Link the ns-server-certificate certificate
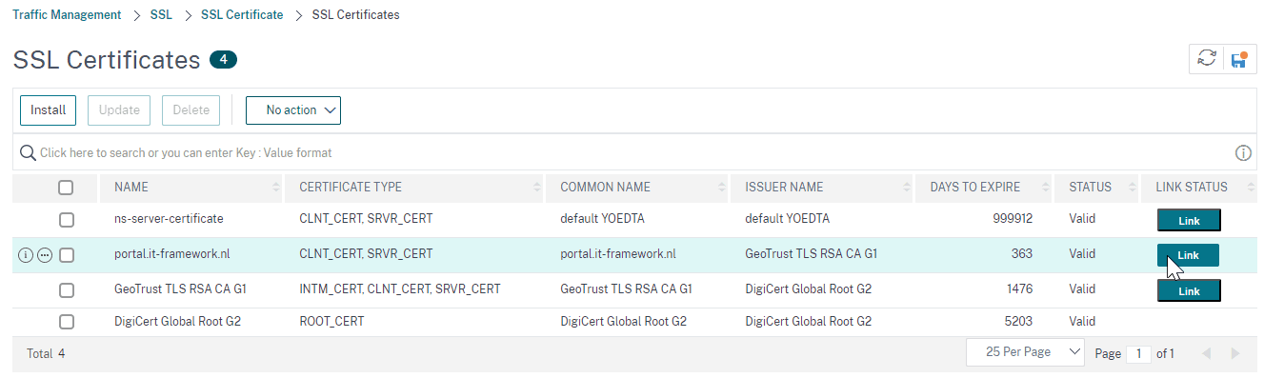Image resolution: width=1264 pixels, height=378 pixels. click(1189, 221)
